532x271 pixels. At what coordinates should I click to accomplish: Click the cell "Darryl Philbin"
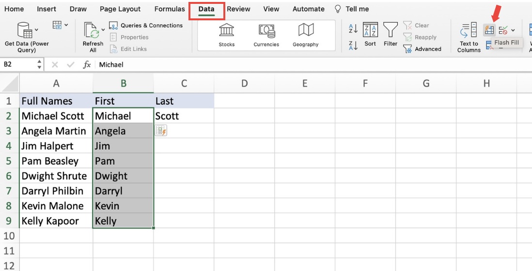click(56, 191)
